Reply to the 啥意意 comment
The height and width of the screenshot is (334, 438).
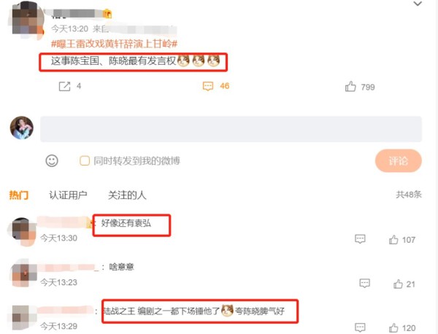coord(364,283)
